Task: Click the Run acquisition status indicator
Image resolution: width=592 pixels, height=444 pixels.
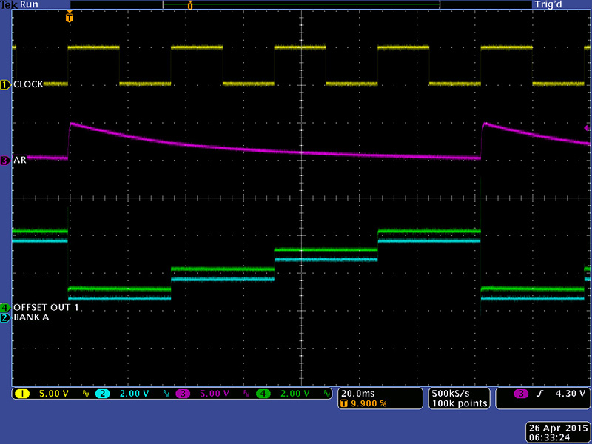Action: pyautogui.click(x=30, y=4)
